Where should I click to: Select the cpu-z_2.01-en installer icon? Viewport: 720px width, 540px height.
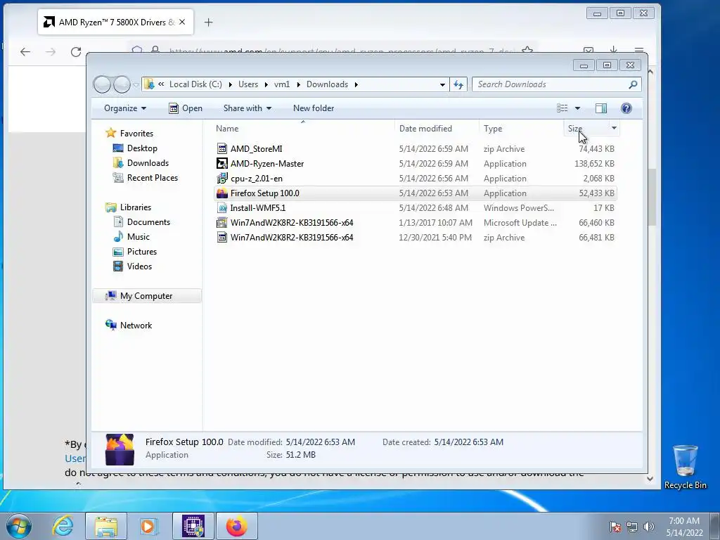click(222, 178)
